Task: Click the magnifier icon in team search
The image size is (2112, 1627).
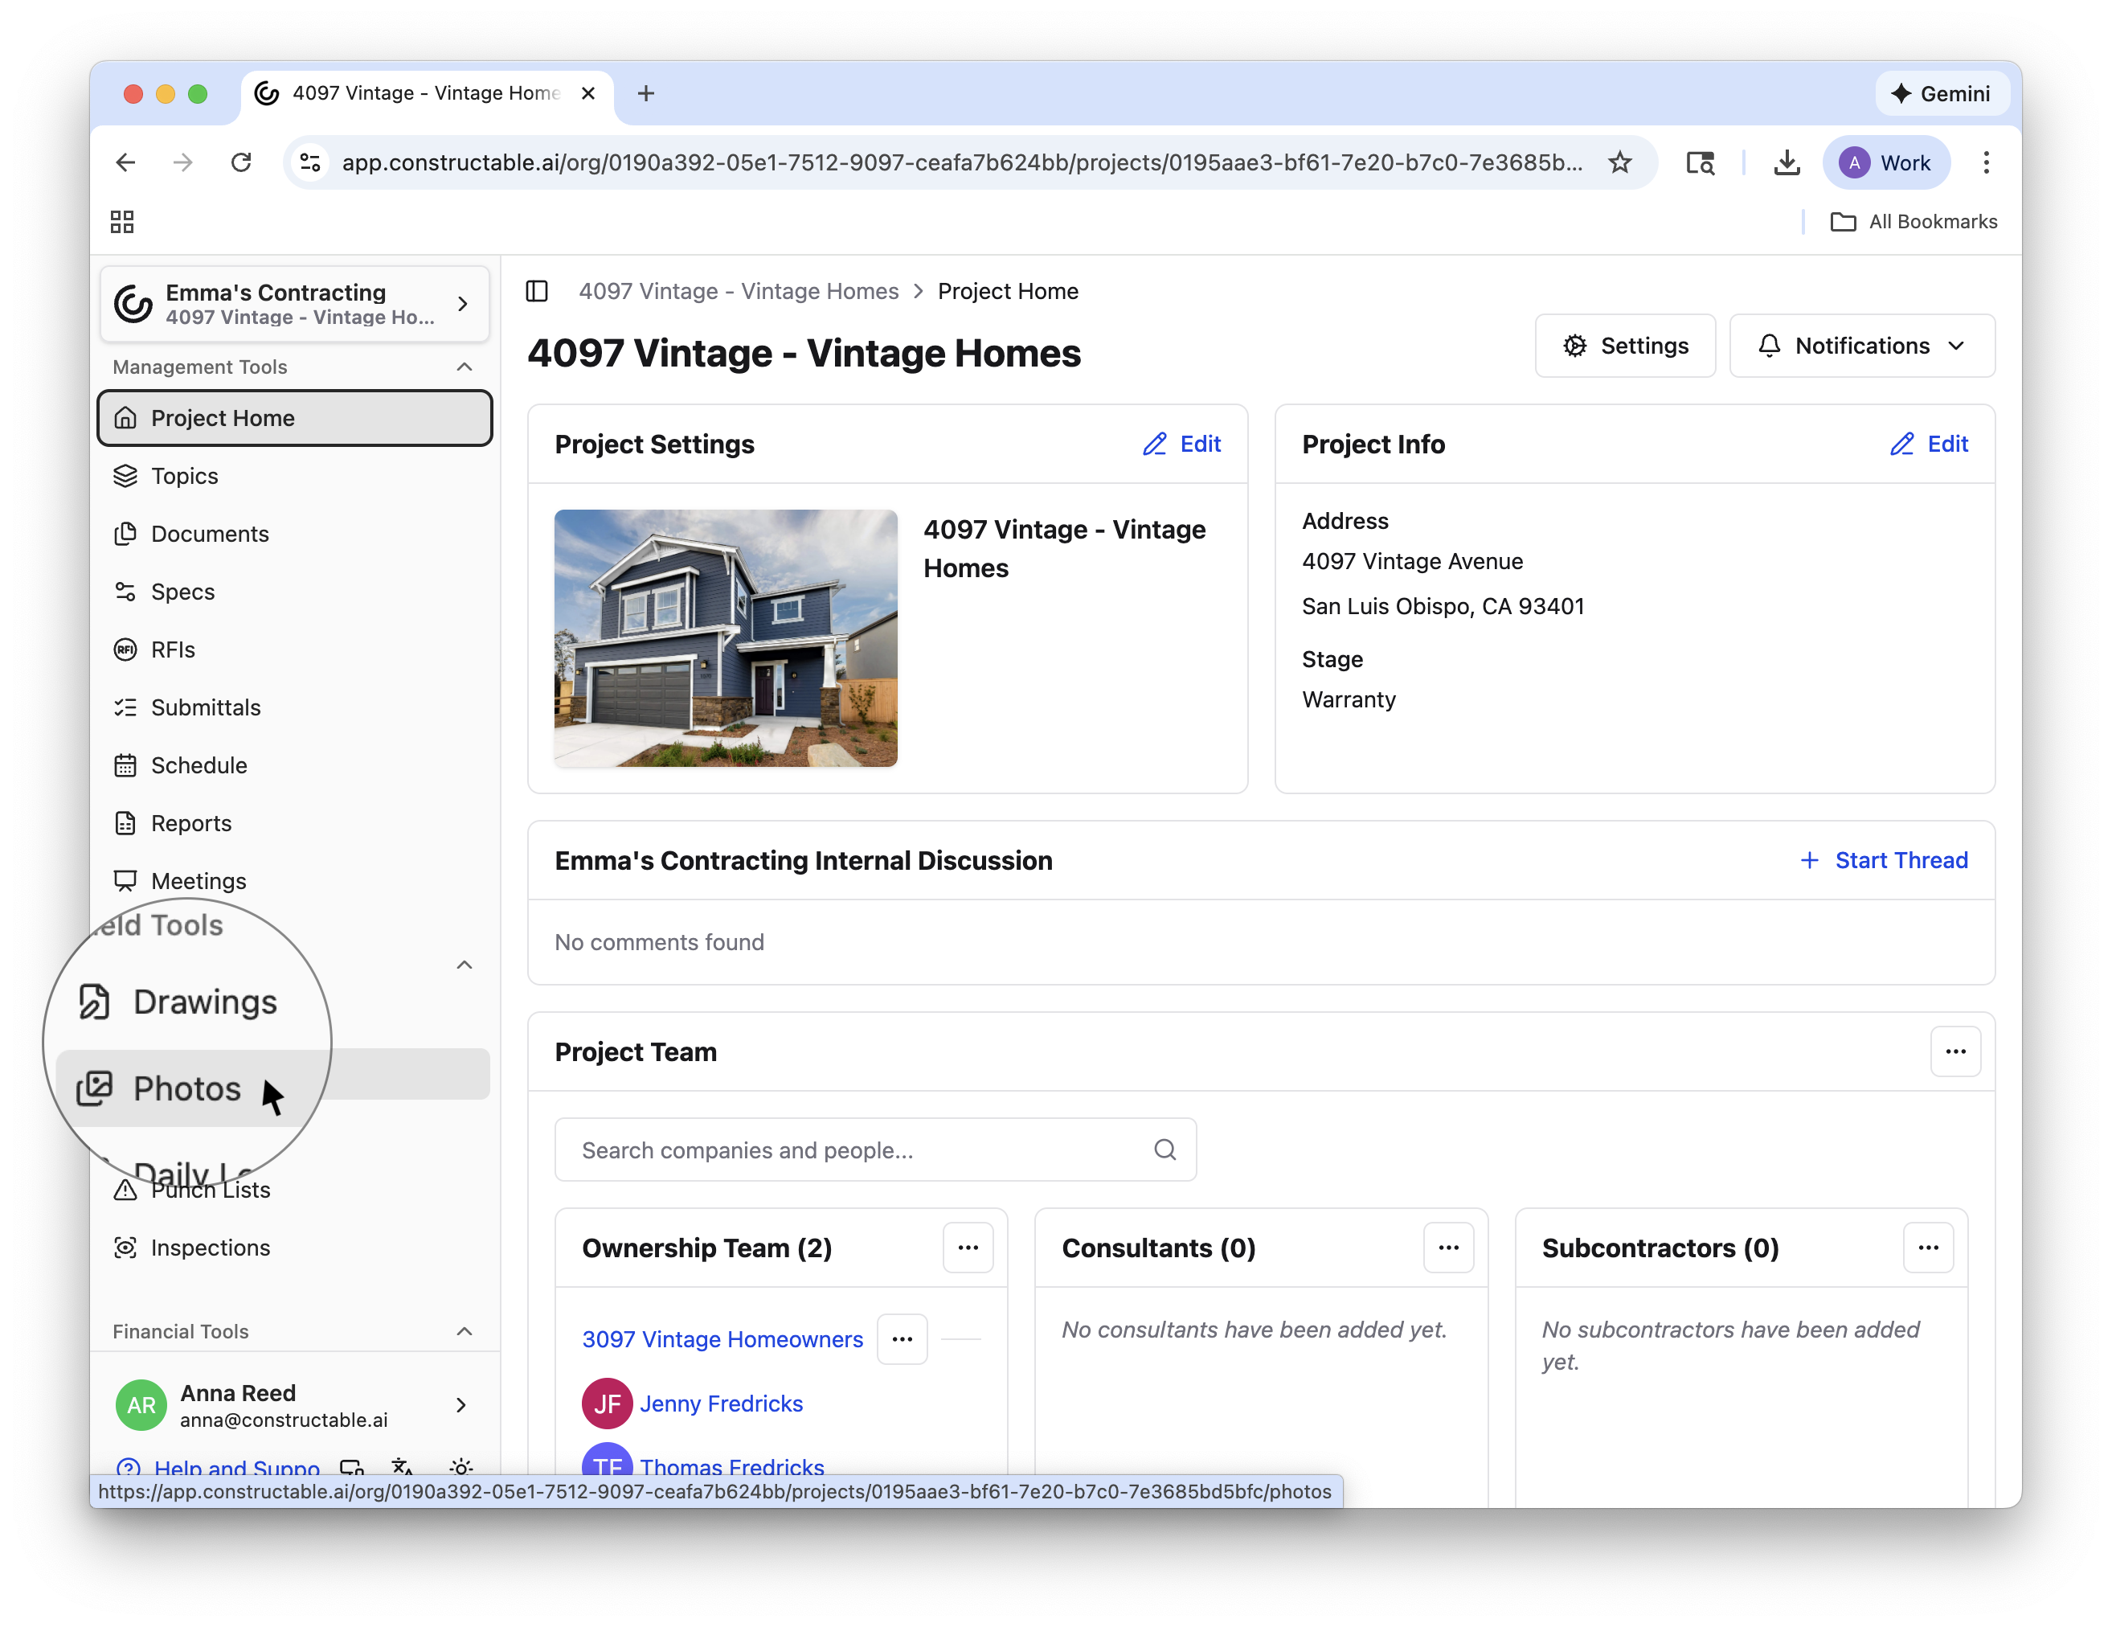Action: (x=1165, y=1150)
